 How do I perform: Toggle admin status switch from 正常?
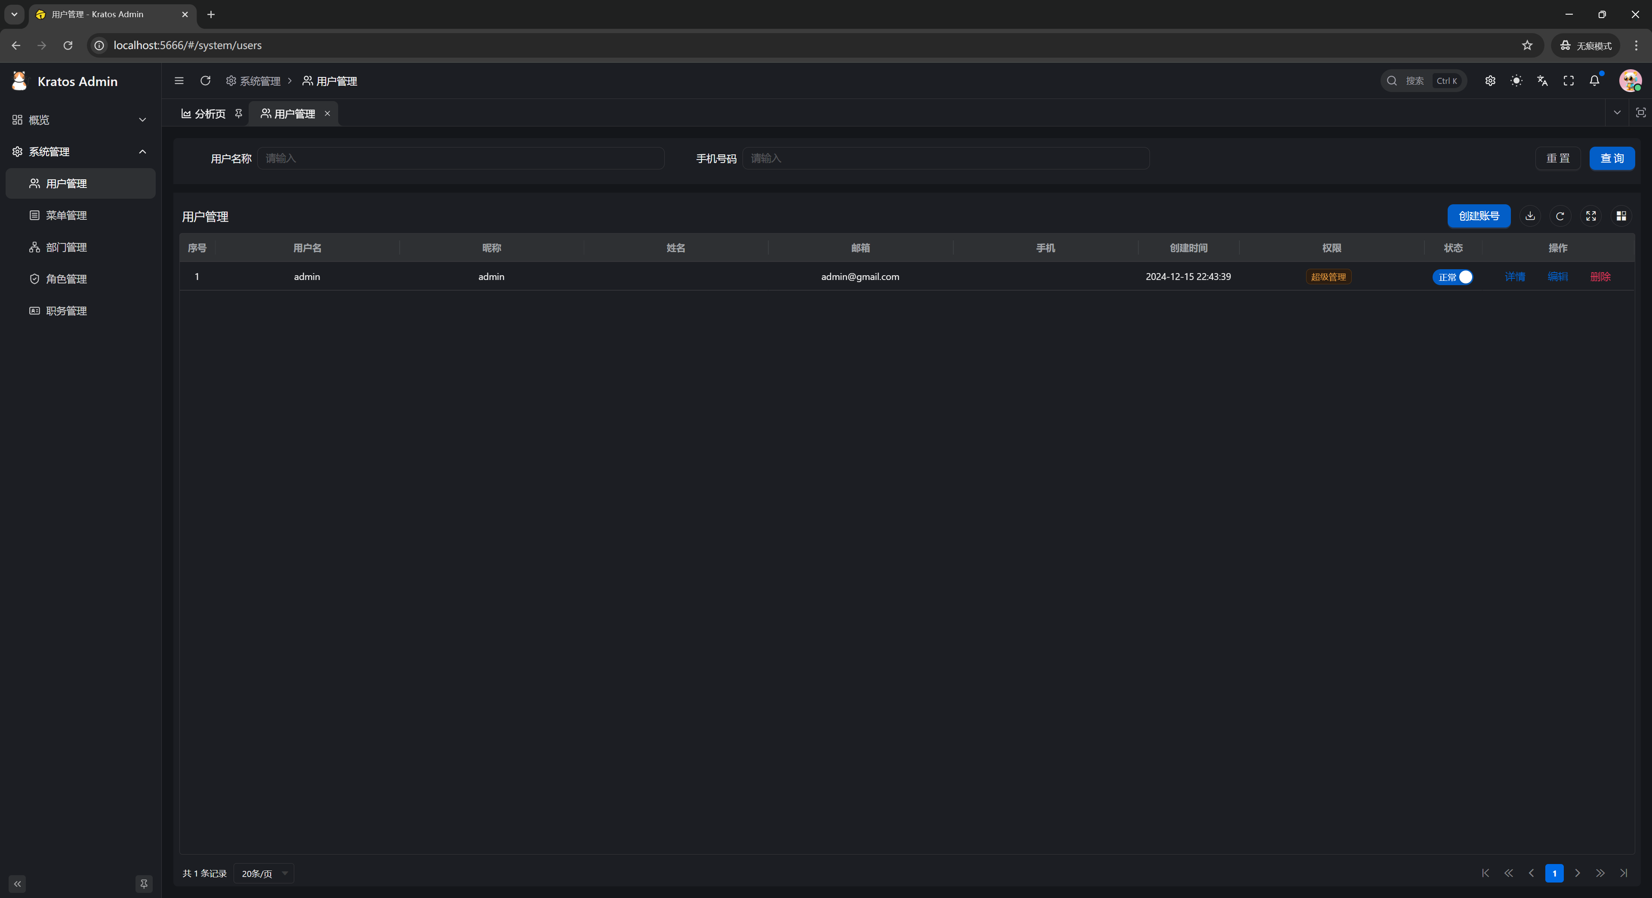coord(1452,277)
